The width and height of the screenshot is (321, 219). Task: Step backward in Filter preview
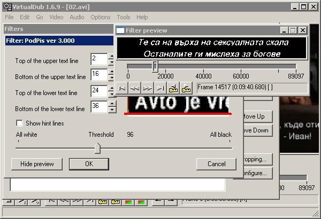135,88
